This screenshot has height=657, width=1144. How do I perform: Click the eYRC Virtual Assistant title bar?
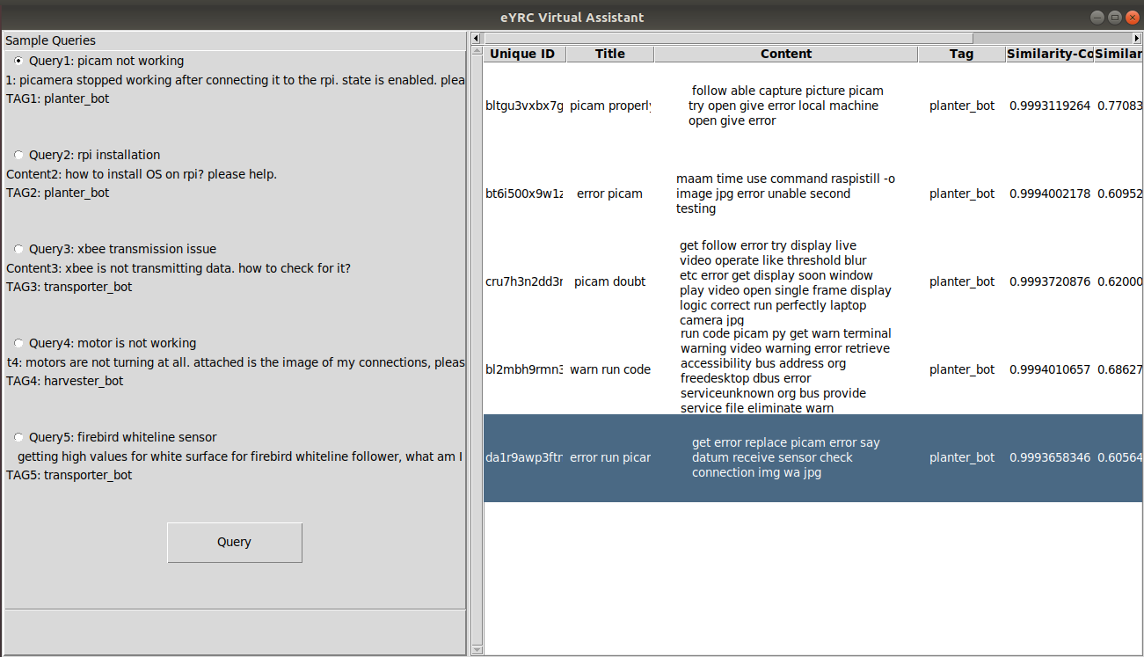pos(572,17)
